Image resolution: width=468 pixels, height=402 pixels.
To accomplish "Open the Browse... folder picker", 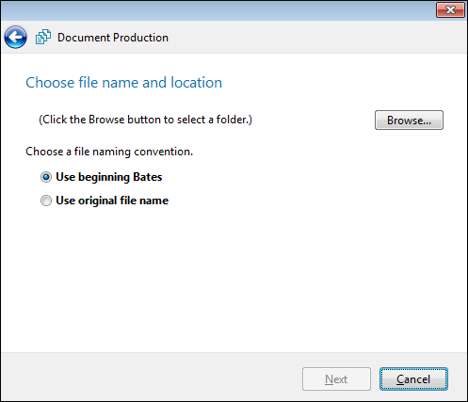I will 409,120.
